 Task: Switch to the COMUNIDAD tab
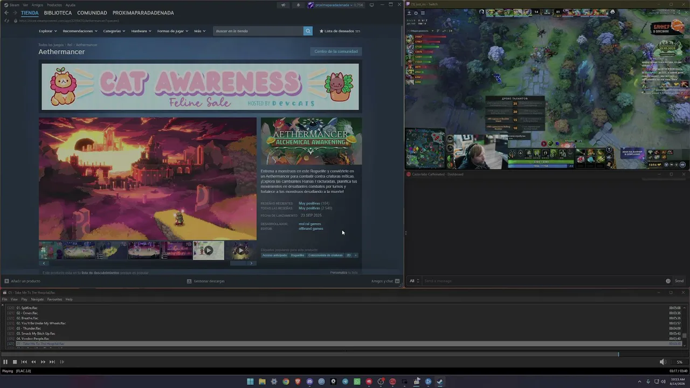point(92,13)
